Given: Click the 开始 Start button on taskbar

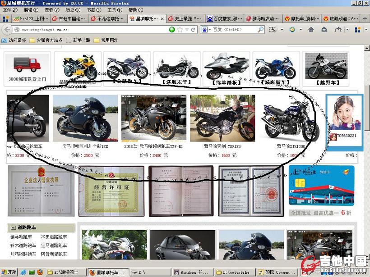Looking at the screenshot, I should [x=9, y=272].
